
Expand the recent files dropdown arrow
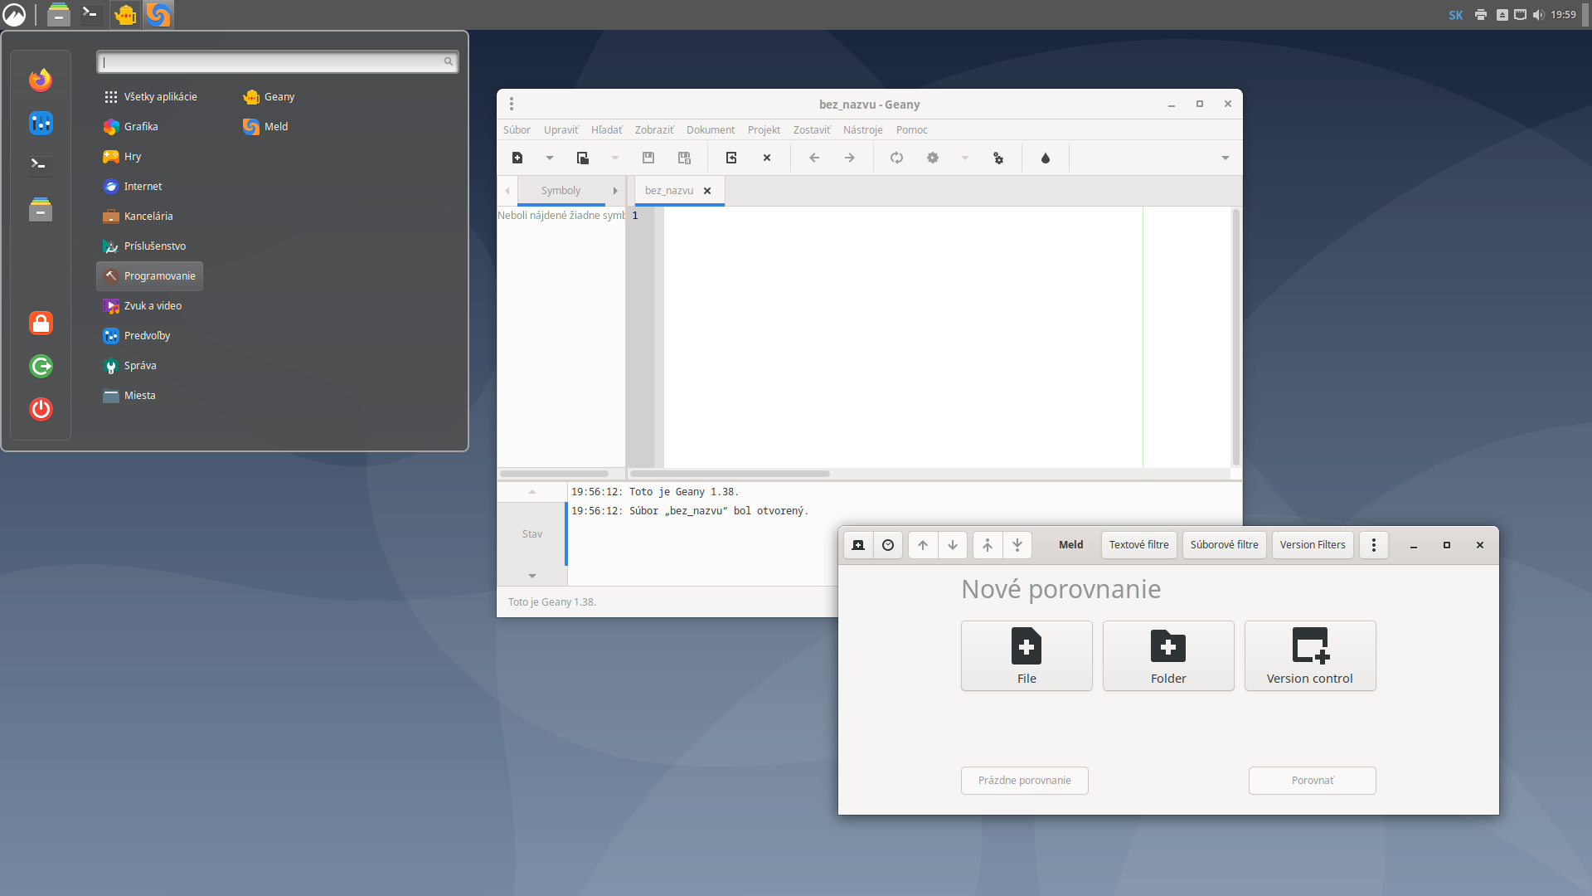615,158
